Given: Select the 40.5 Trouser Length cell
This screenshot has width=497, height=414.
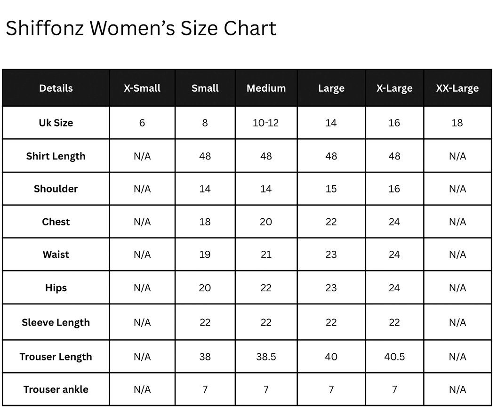Looking at the screenshot, I should point(394,357).
